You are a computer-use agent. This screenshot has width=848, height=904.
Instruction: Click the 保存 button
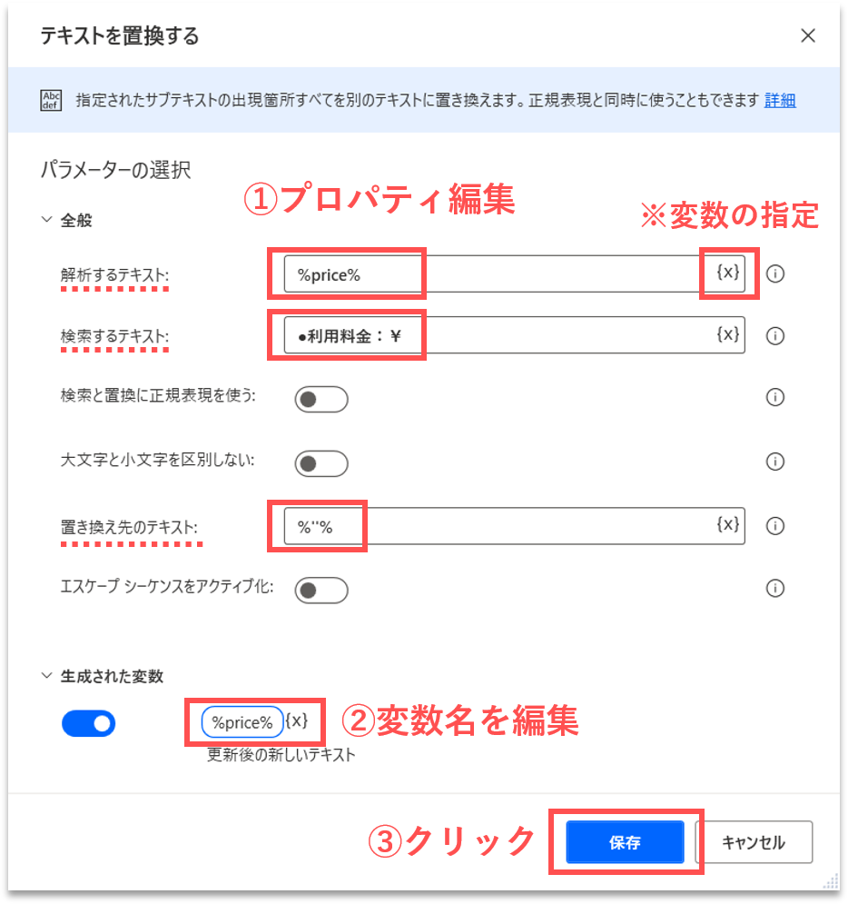coord(625,842)
